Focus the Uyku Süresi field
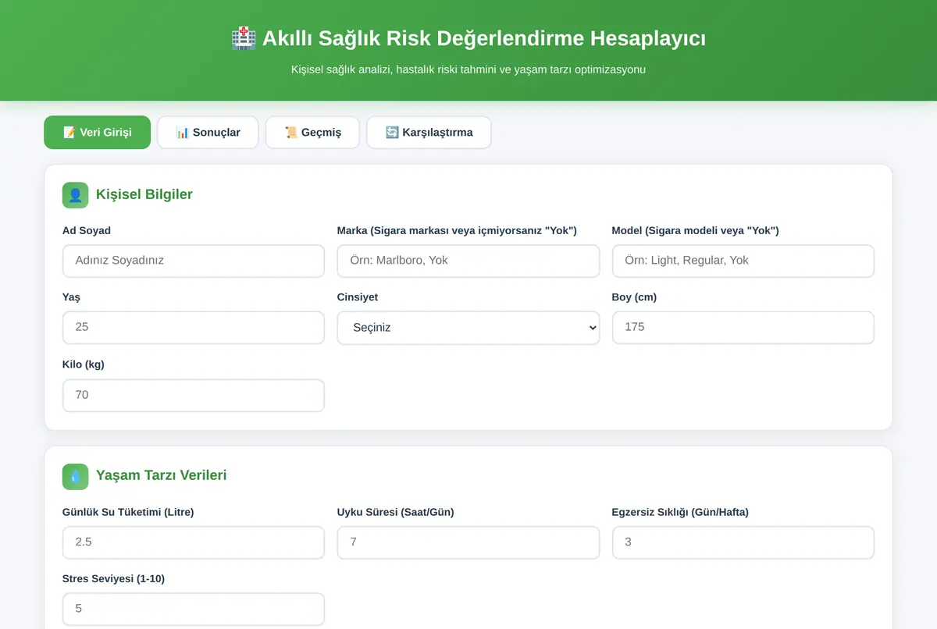Screen dimensions: 937x629 coord(468,542)
